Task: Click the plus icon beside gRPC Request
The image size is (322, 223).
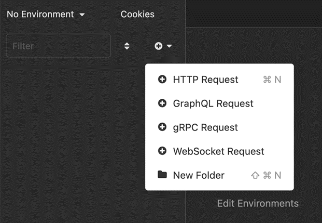Action: (x=162, y=127)
